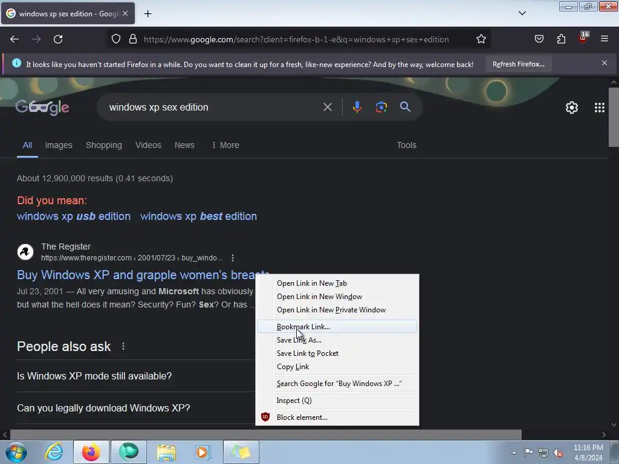Open the network tray icon
619x464 pixels.
click(x=543, y=453)
